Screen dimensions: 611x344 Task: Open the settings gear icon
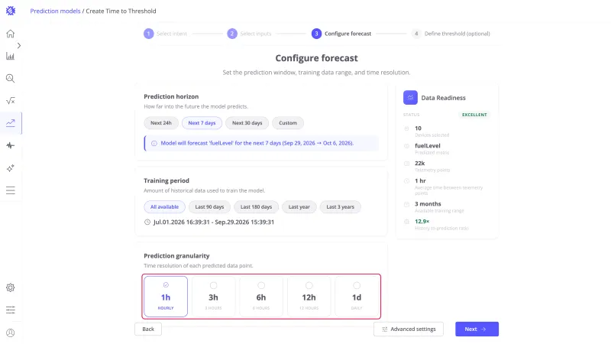tap(11, 288)
